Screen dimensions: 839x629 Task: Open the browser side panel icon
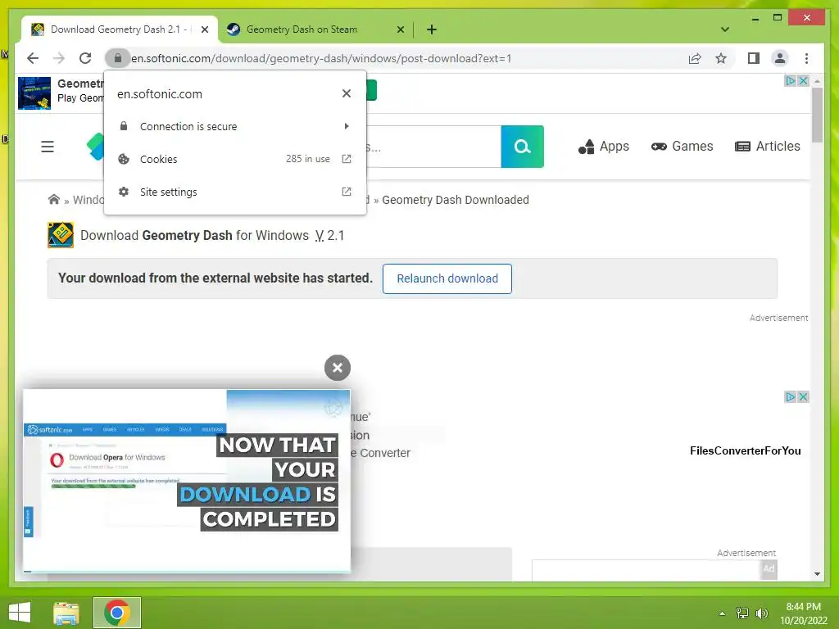(754, 58)
